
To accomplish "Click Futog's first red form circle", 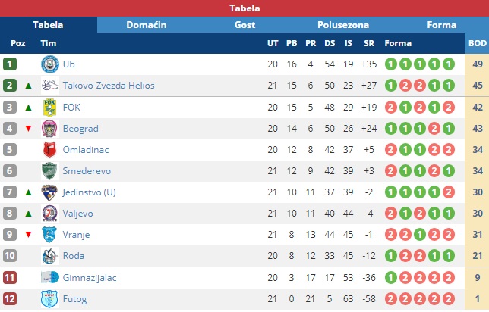I will tap(391, 299).
